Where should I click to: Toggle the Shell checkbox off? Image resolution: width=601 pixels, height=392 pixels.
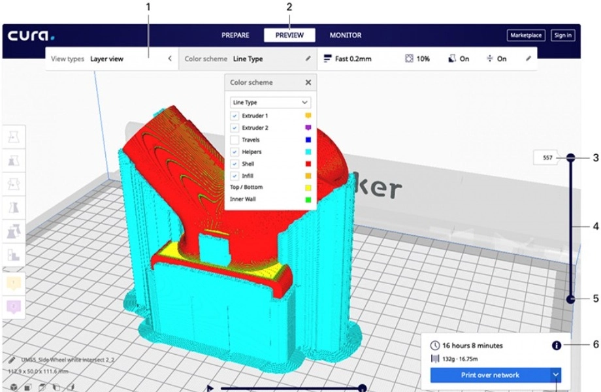coord(235,164)
